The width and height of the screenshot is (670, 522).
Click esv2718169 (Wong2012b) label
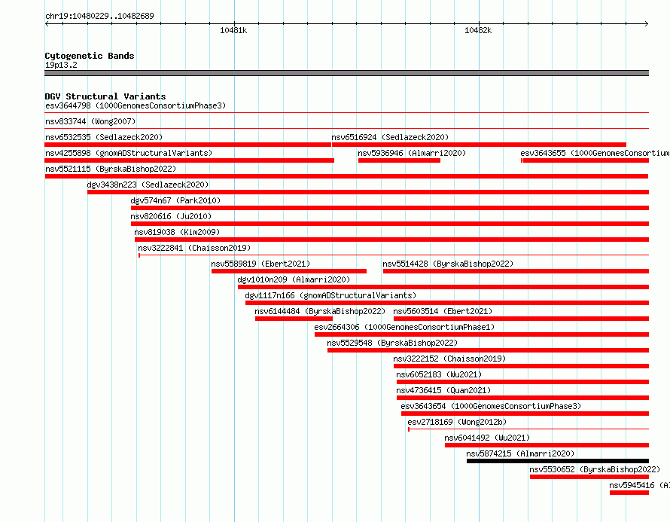coord(457,422)
